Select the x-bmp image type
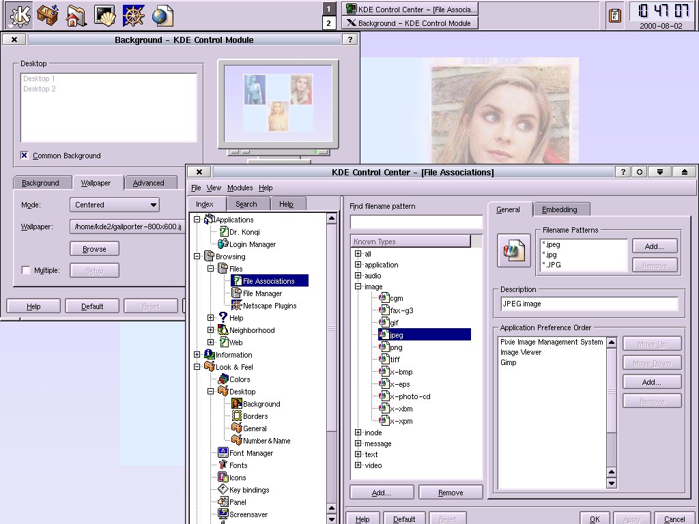 [x=401, y=372]
